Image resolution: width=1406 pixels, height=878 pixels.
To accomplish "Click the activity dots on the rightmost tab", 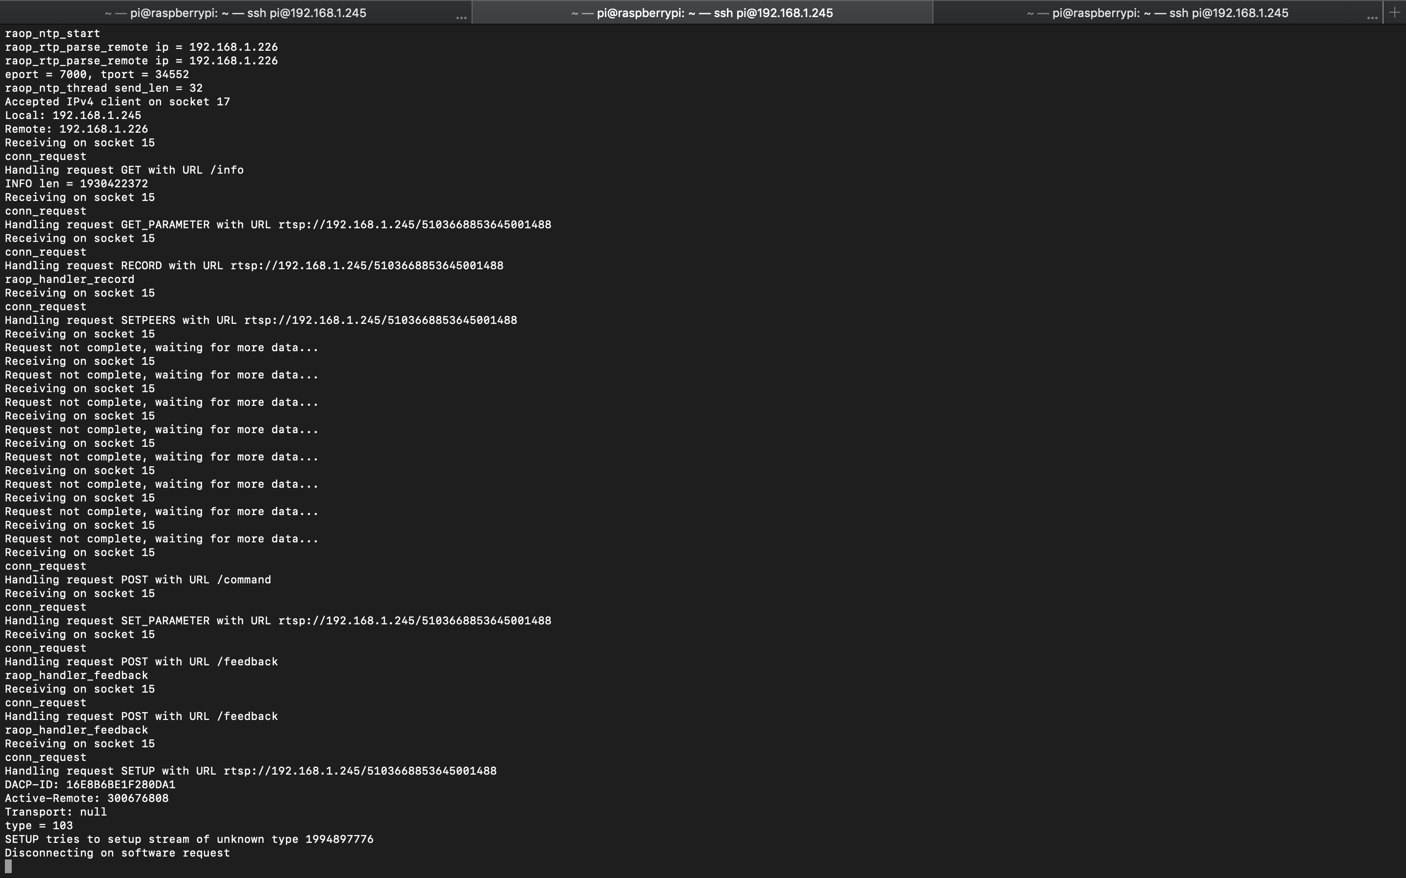I will pos(1372,18).
